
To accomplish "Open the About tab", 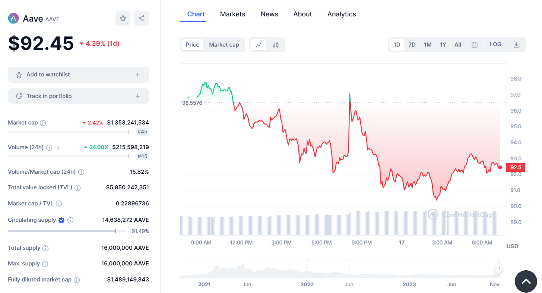I will 302,14.
